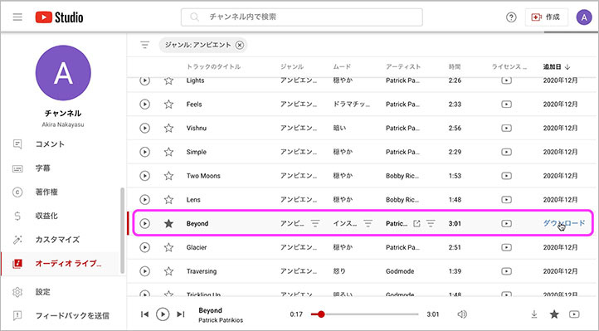Open the help question mark icon
This screenshot has width=599, height=331.
tap(511, 17)
